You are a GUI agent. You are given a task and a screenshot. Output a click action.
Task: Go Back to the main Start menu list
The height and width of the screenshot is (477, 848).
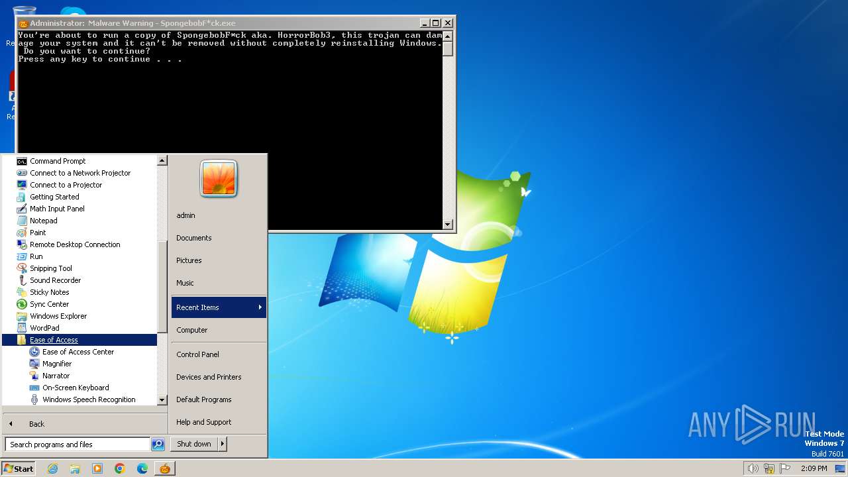[x=85, y=424]
